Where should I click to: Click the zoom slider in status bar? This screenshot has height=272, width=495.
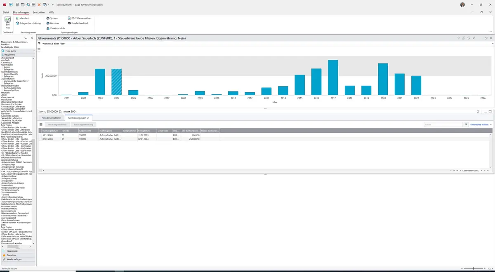pos(473,268)
